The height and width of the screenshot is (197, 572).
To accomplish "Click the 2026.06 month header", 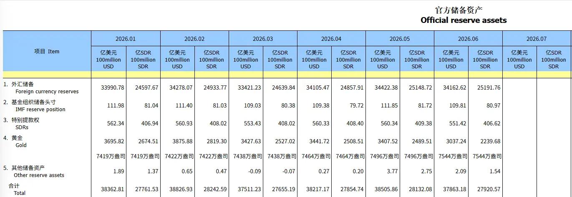I will coord(468,39).
